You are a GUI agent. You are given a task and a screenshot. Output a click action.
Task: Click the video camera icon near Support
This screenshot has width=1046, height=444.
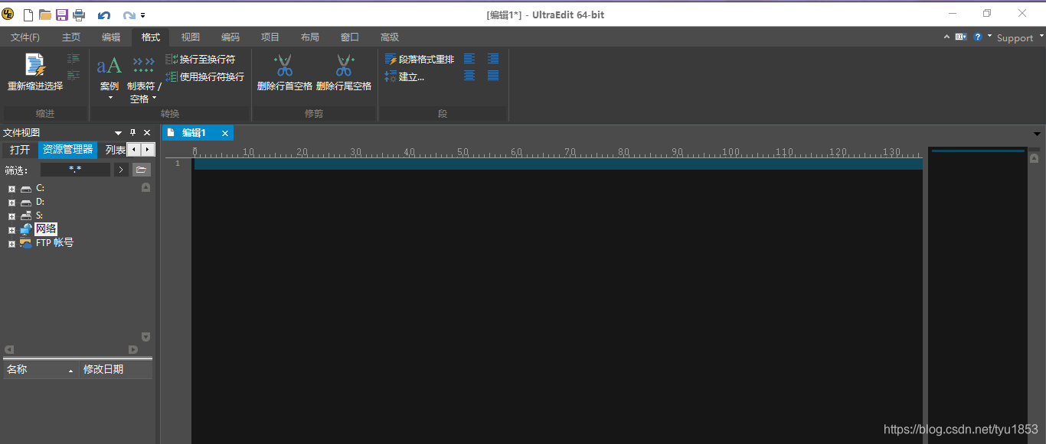tap(961, 37)
